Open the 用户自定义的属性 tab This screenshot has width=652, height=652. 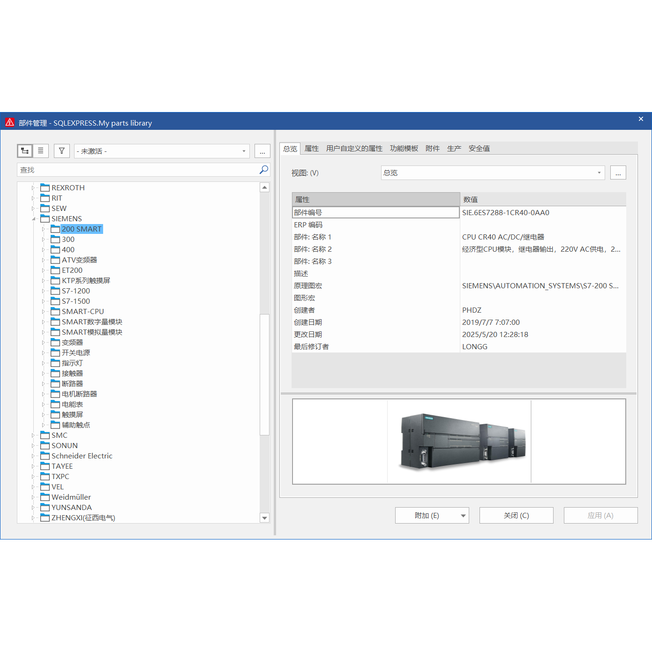pos(354,148)
